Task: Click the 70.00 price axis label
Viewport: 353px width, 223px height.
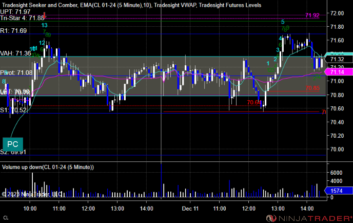Action: point(337,150)
